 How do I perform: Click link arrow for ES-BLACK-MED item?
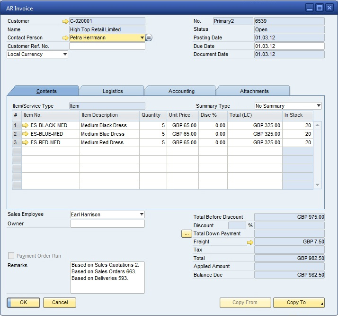26,125
